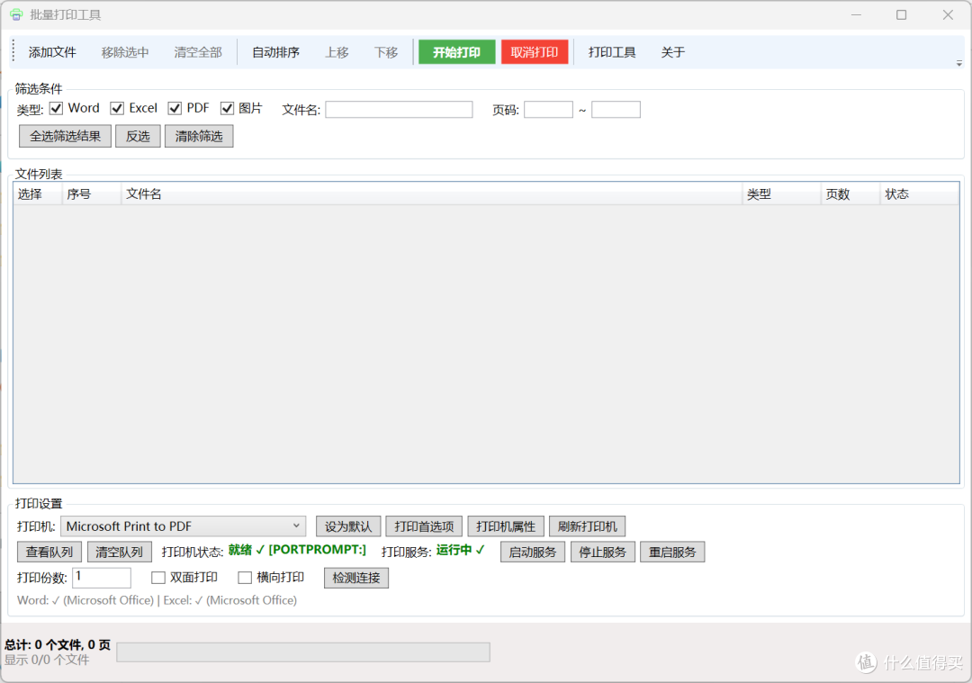
Task: Toggle the Excel type checkbox
Action: (117, 109)
